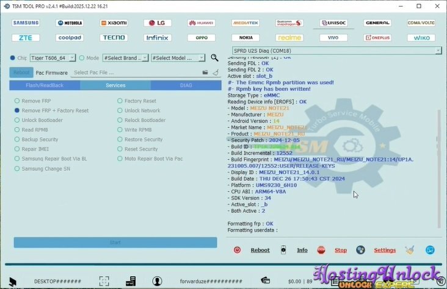447x289 pixels.
Task: Open the LG brand section
Action: [158, 23]
